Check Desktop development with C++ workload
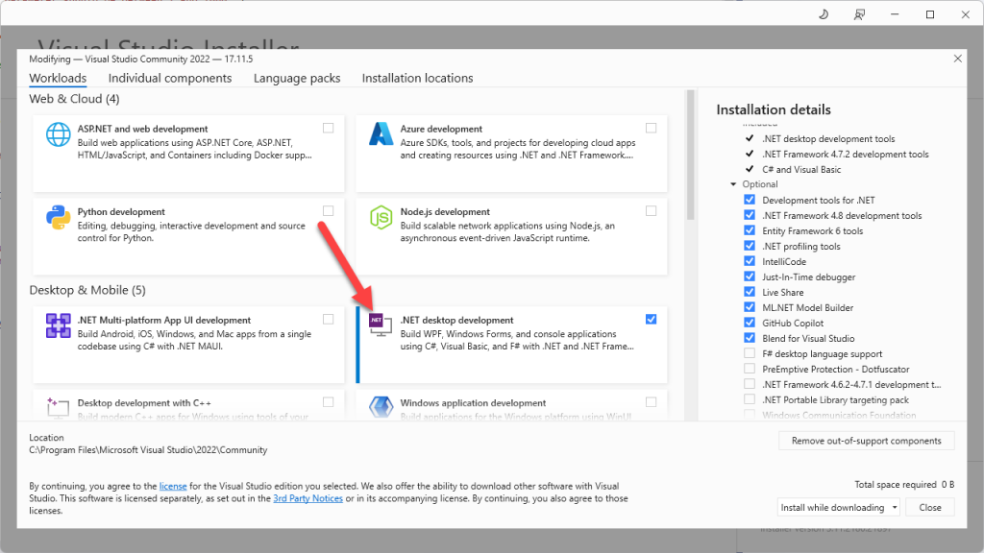 [329, 402]
